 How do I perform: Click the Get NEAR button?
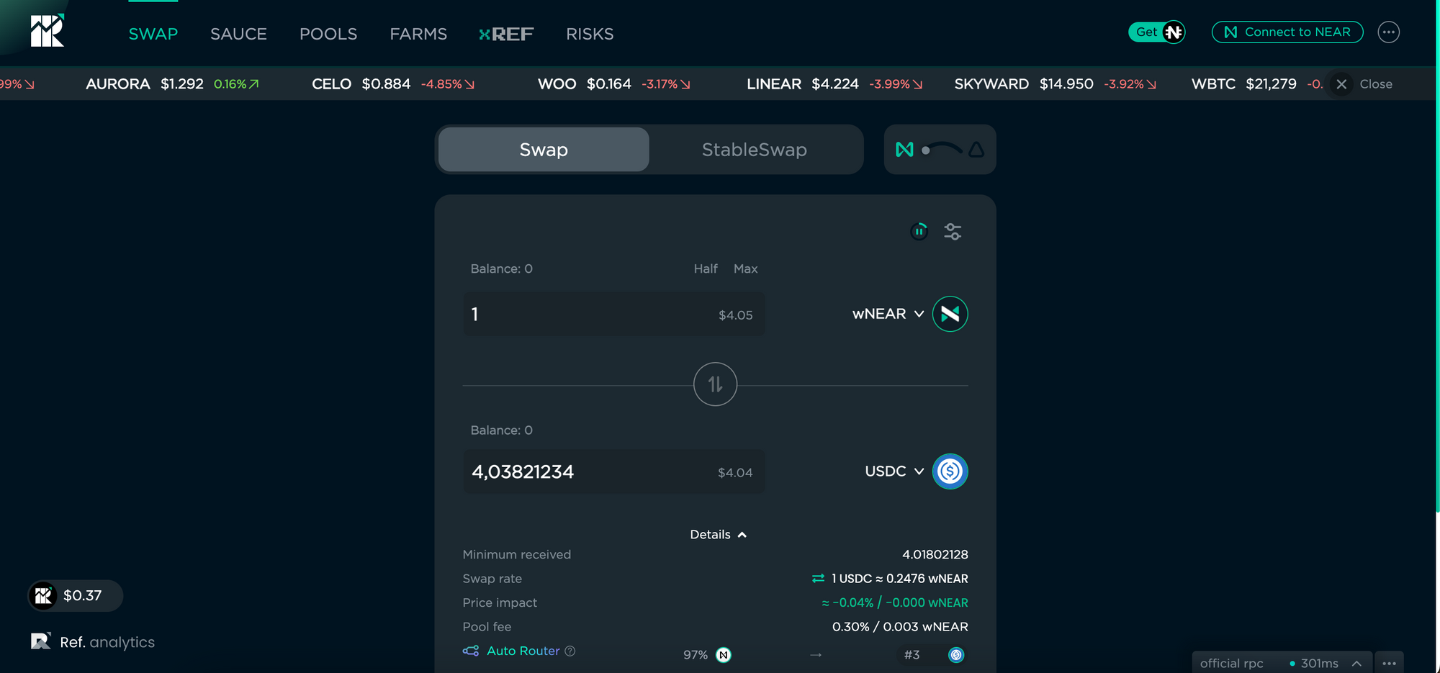[x=1156, y=32]
